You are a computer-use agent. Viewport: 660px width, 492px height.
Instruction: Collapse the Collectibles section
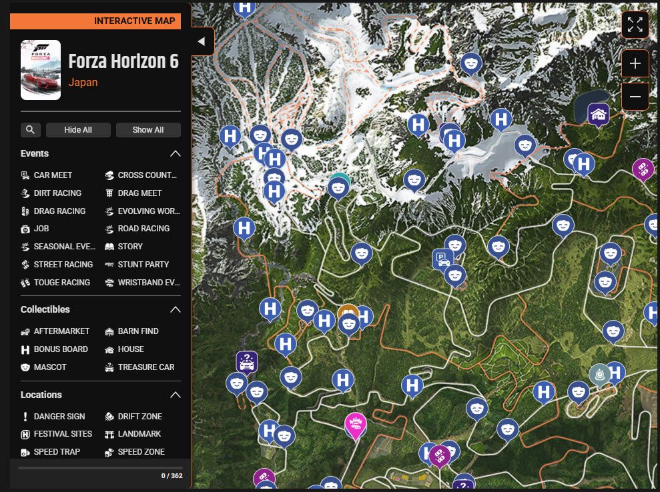click(175, 309)
